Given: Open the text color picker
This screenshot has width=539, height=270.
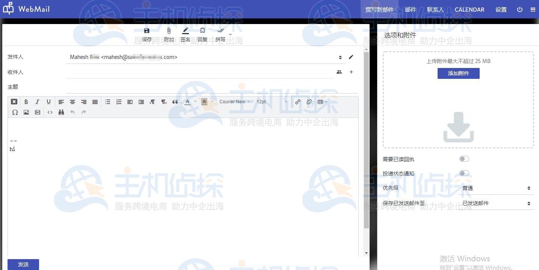Looking at the screenshot, I should point(187,101).
